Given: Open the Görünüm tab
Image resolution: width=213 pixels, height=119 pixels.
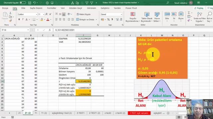Looking at the screenshot, I should coord(92,8).
